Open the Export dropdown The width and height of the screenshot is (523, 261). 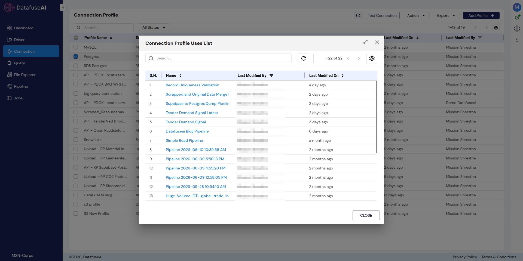pos(446,15)
